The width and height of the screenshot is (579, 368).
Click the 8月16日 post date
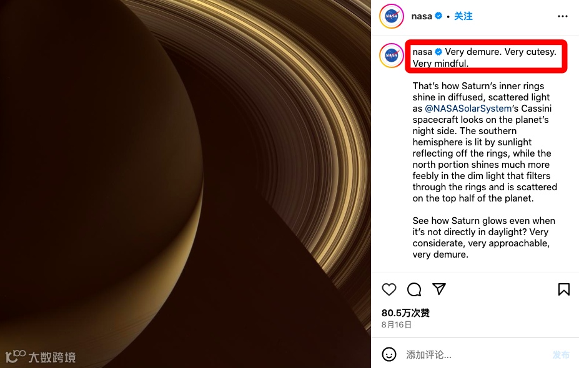point(396,325)
